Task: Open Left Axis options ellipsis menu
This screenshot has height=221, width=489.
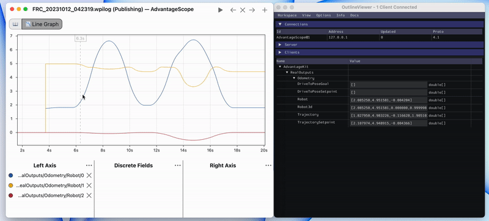Action: (89, 165)
